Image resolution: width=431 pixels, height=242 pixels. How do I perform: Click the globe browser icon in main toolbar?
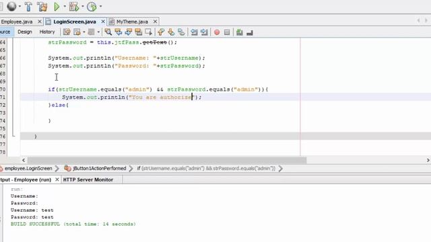pos(11,6)
